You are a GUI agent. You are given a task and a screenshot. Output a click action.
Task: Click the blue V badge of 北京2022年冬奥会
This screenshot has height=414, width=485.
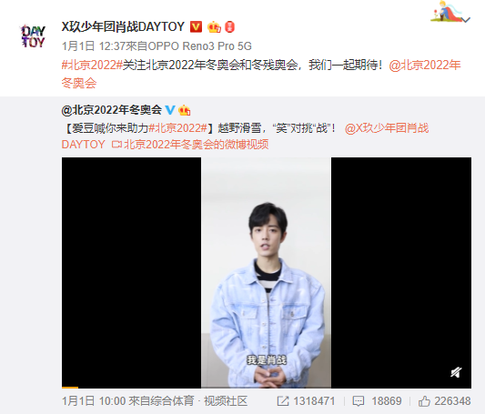tap(170, 110)
